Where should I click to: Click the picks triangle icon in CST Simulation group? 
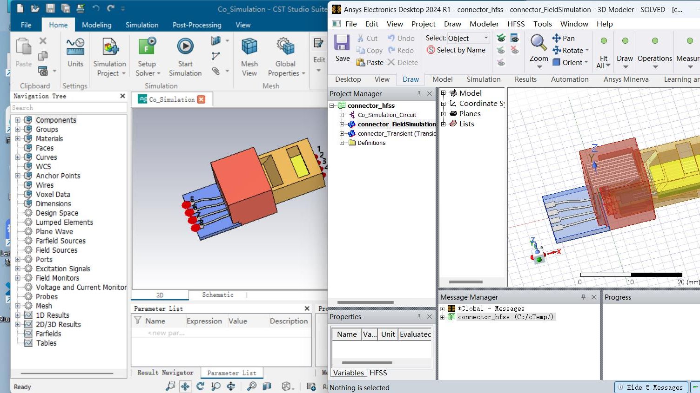(215, 56)
